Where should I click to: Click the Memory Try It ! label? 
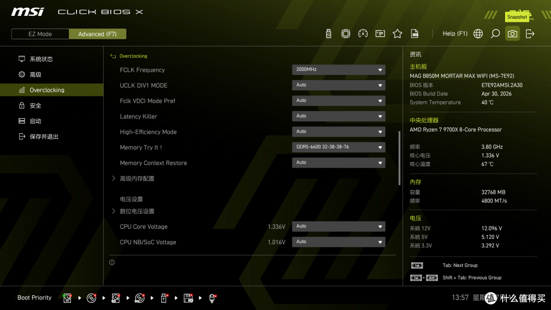[141, 147]
